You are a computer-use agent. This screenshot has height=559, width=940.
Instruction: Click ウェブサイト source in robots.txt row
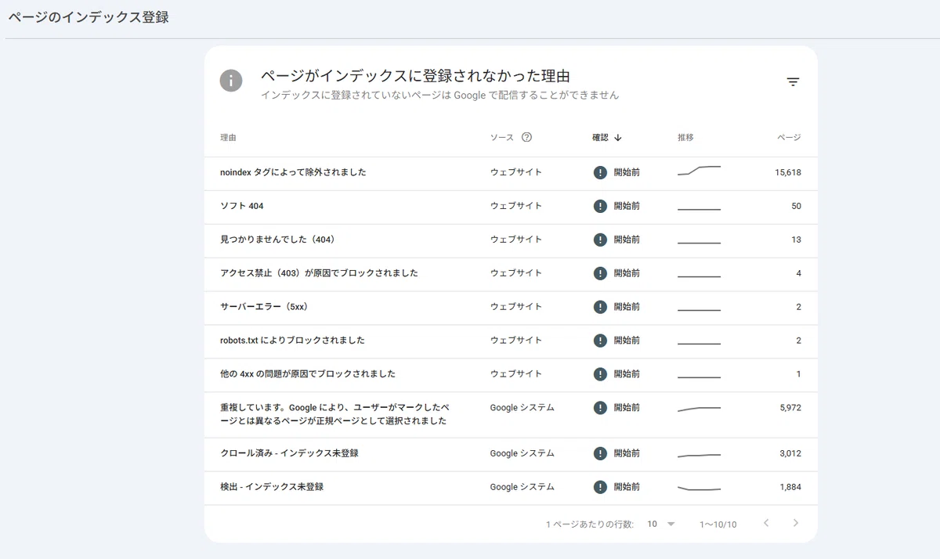click(x=516, y=341)
